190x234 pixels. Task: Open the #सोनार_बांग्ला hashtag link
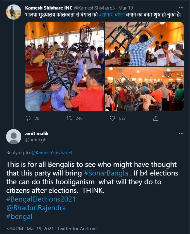112,15
